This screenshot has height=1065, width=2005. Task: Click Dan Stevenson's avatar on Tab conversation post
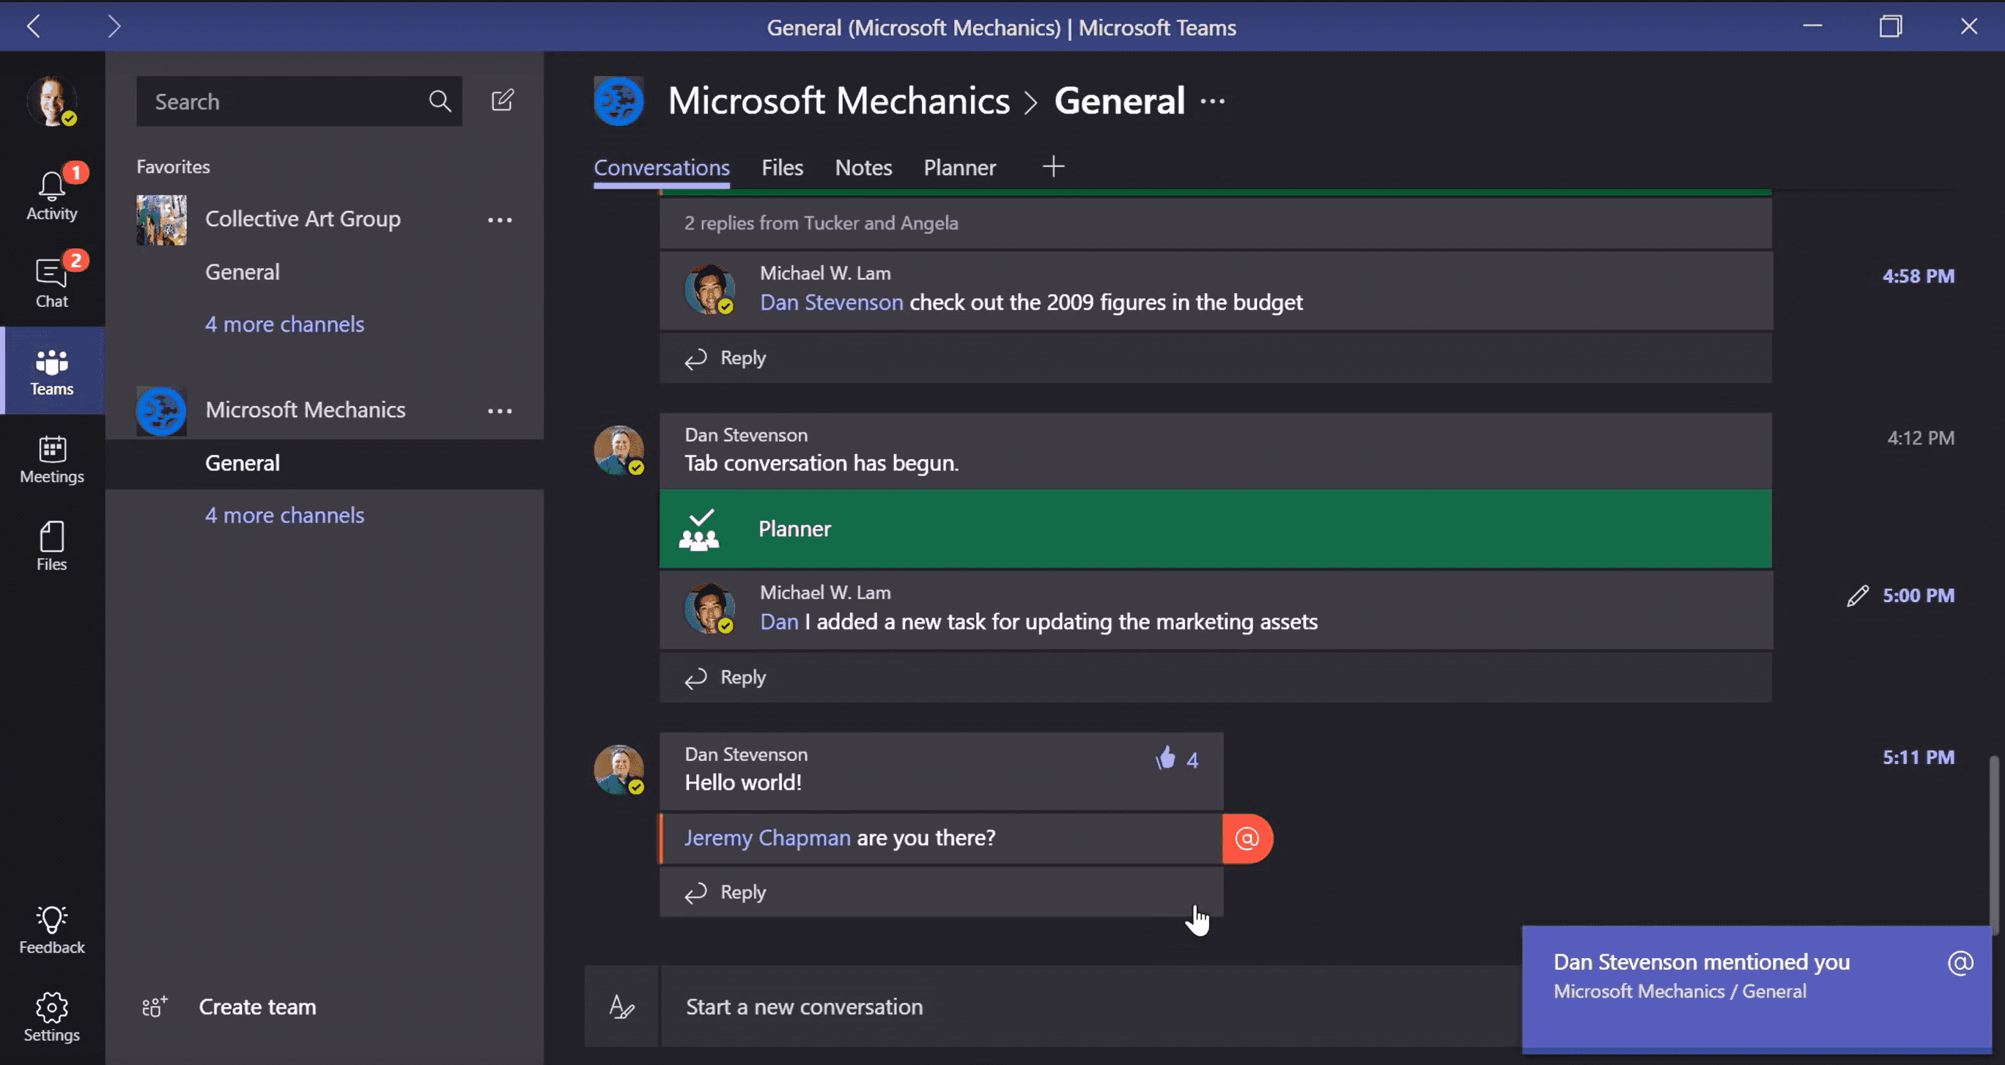coord(619,450)
